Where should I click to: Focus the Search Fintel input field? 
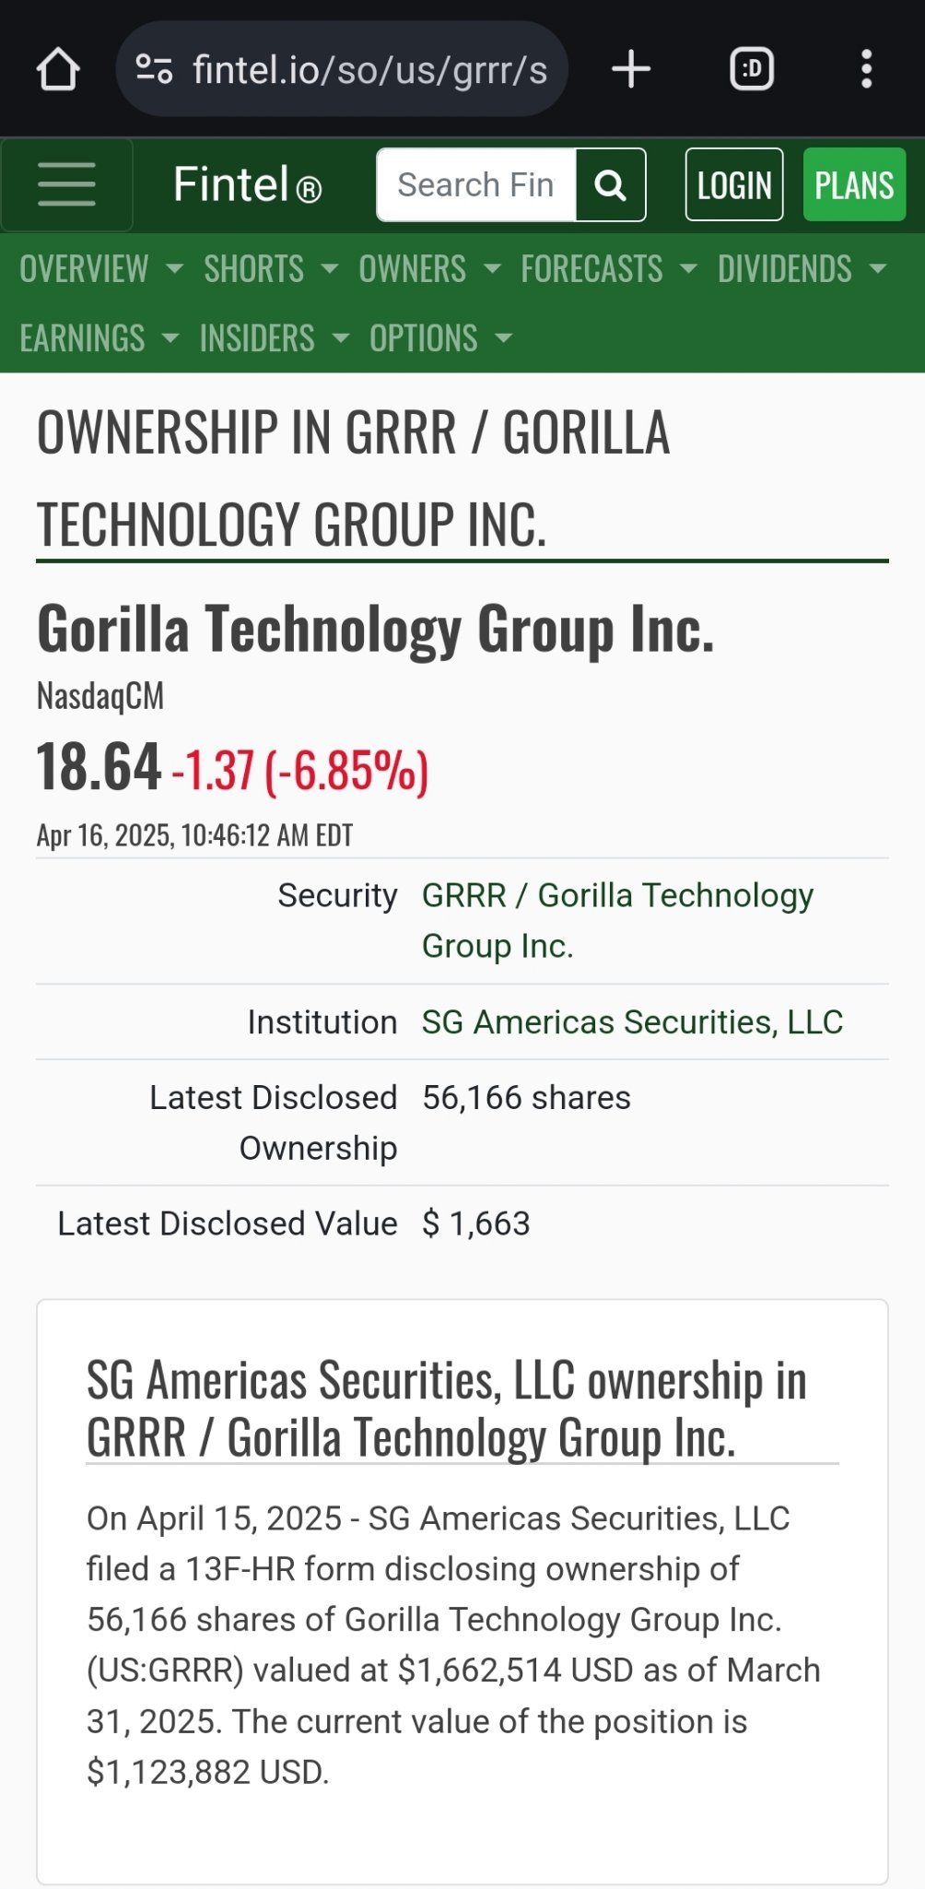click(476, 185)
